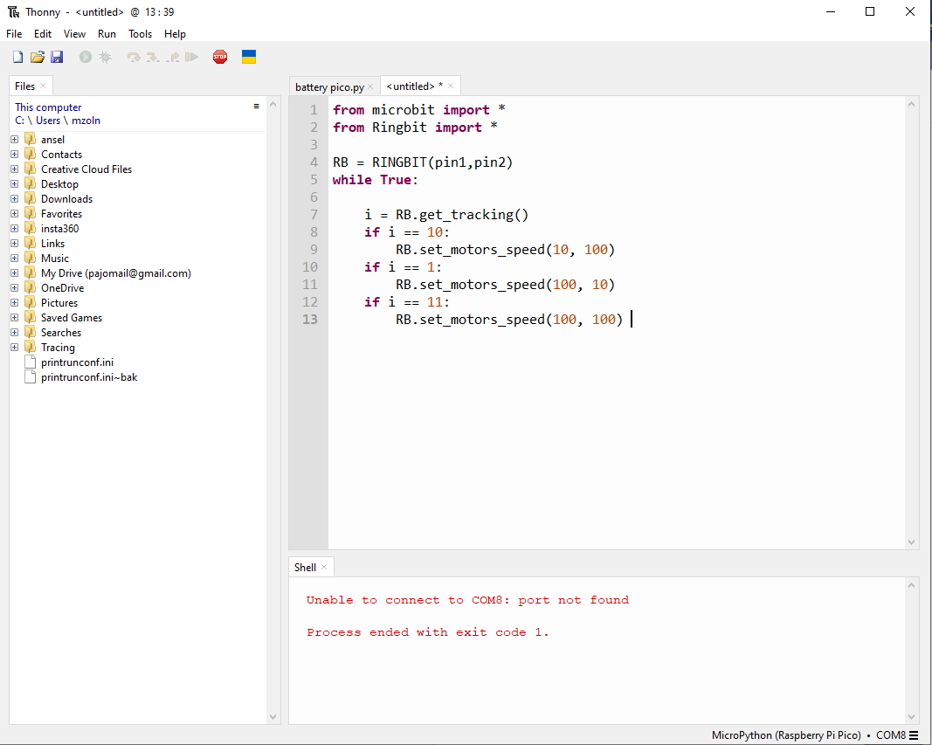Switch to the battery pico.py tab

pos(329,86)
